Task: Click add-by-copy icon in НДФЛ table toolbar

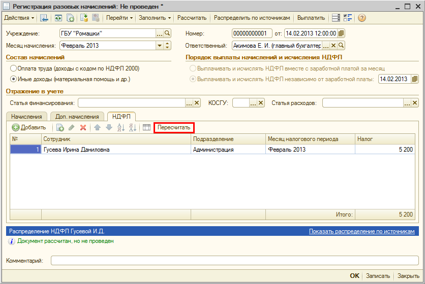Action: 60,127
